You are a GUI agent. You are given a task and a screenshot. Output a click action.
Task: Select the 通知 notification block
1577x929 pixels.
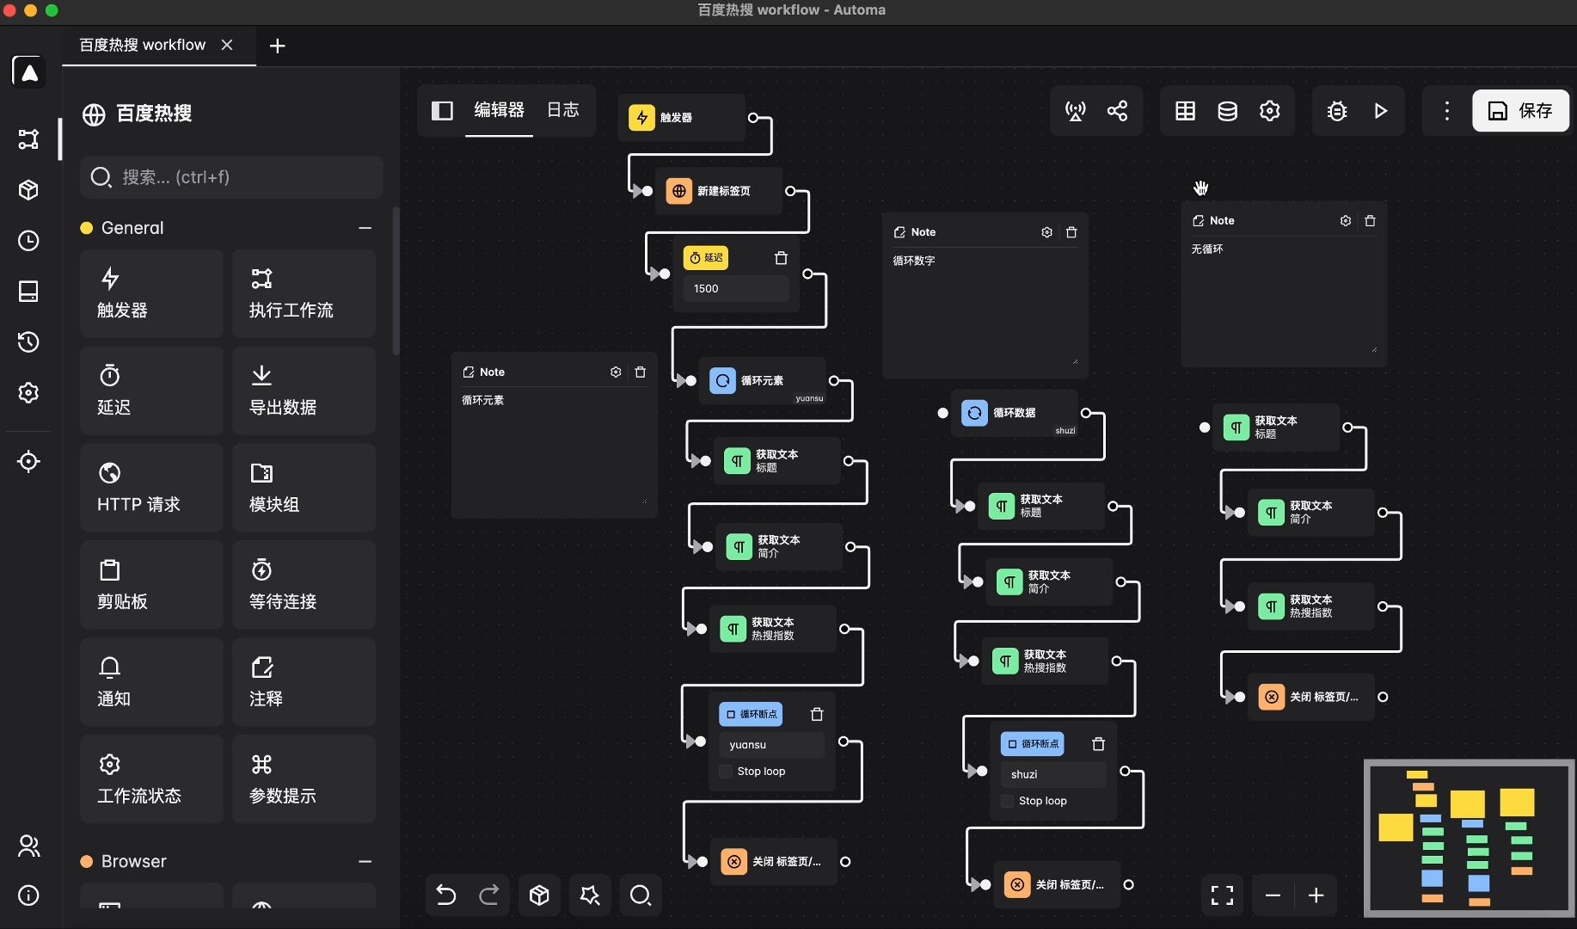click(151, 682)
